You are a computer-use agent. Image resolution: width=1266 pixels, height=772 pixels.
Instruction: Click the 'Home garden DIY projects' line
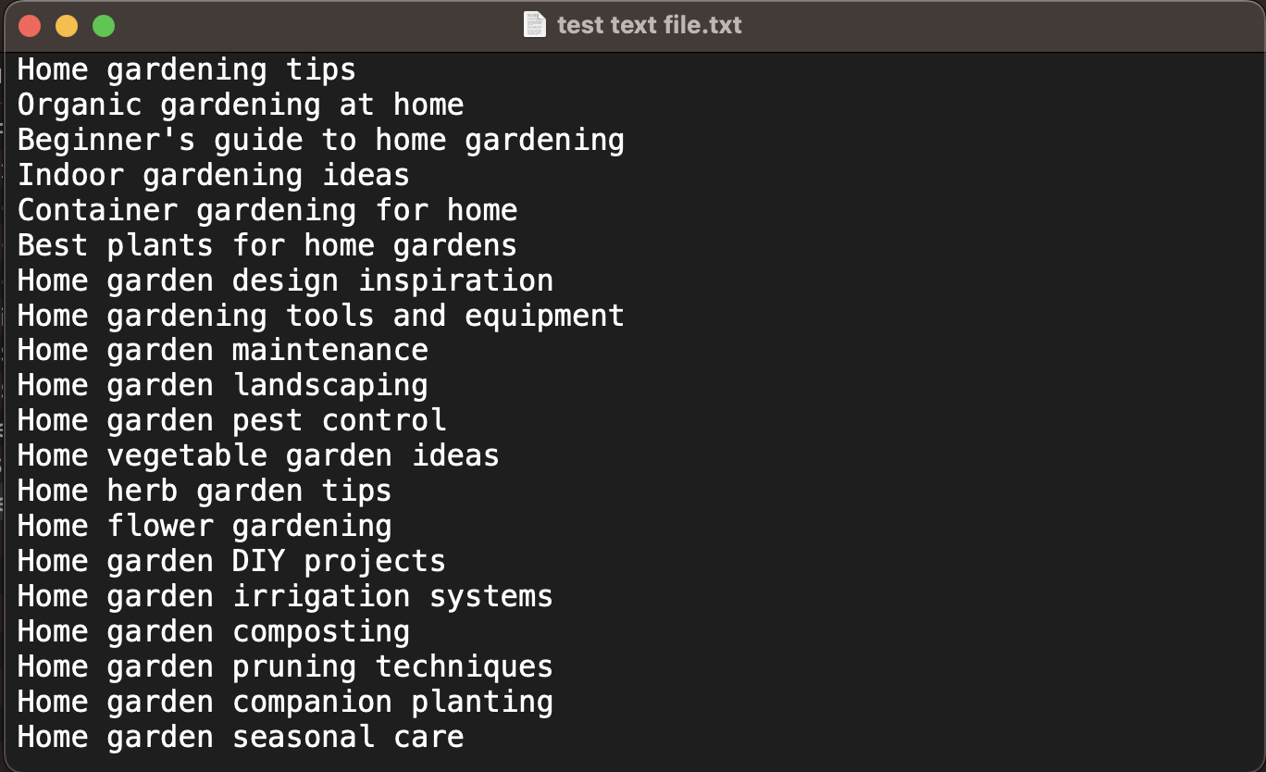pyautogui.click(x=231, y=562)
